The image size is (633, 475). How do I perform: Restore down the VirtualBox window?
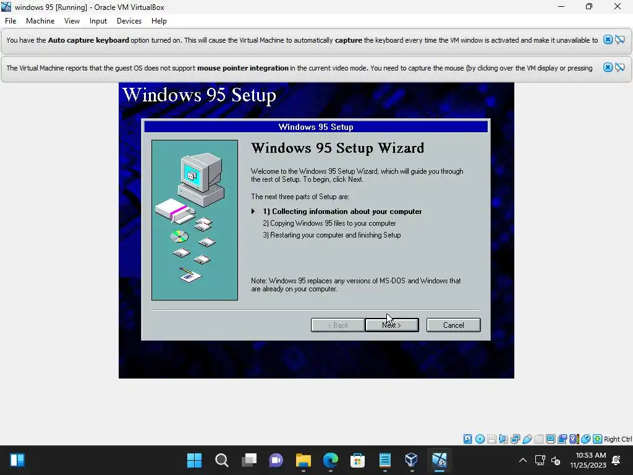589,6
